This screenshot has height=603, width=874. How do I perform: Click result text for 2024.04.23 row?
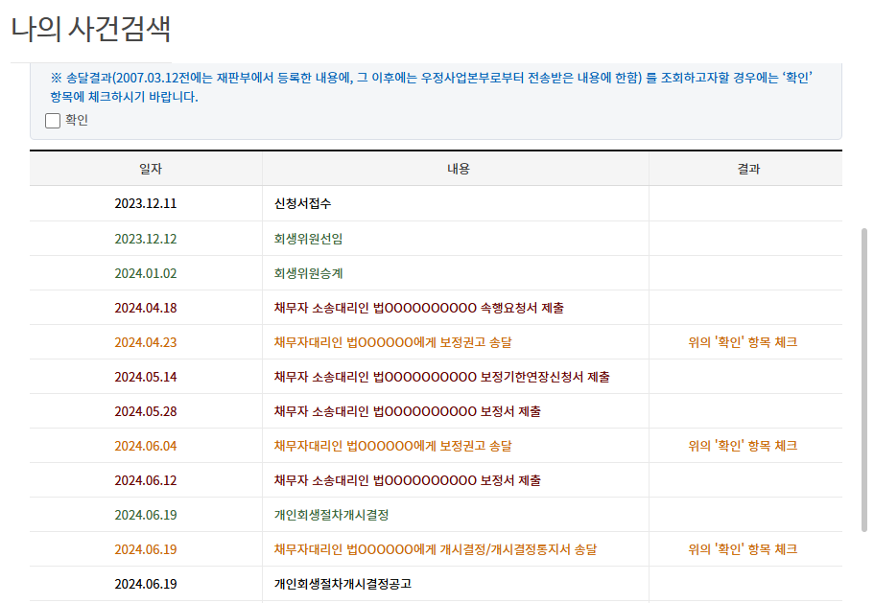(x=743, y=342)
